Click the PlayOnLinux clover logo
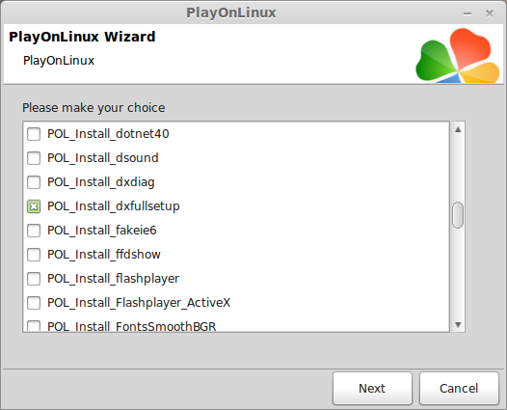Screen dimensions: 507x410 [458, 55]
